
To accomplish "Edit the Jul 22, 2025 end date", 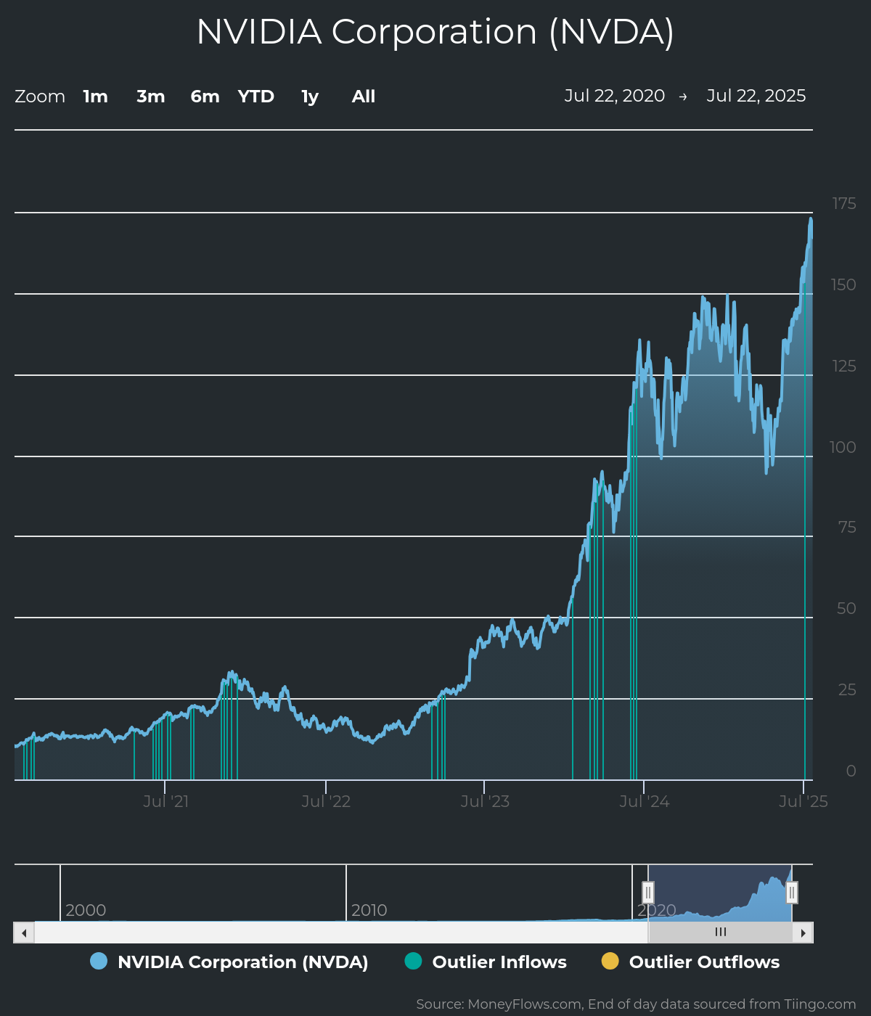I will 756,96.
